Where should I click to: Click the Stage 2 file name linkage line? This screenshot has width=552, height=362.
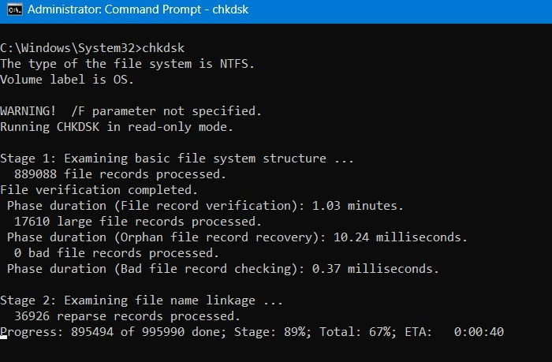141,300
